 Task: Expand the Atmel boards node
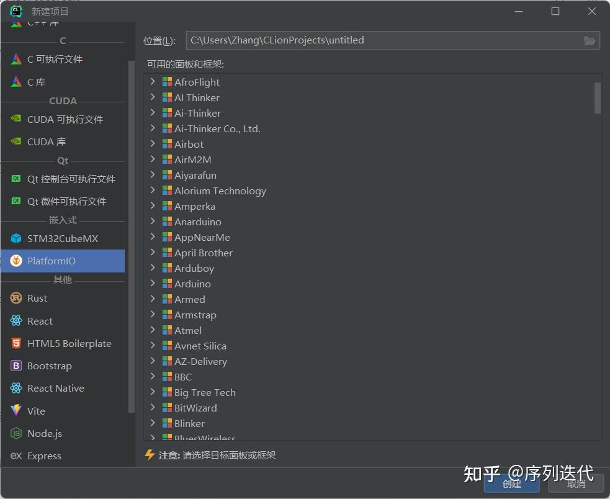153,330
